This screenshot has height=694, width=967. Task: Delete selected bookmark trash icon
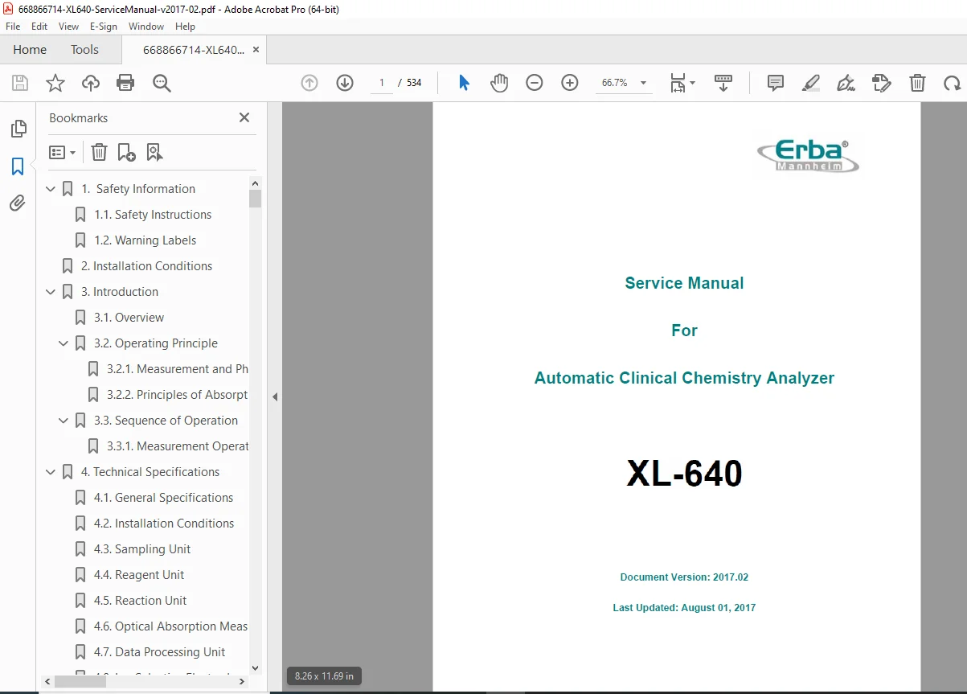(99, 152)
